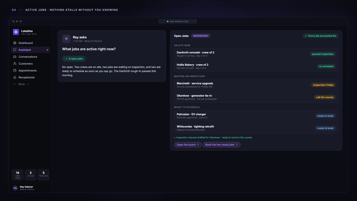Click Book the two ready jobs
This screenshot has height=201, width=357.
[221, 145]
